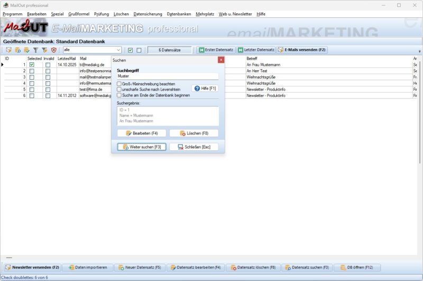
Task: Open the 'alle' filter dropdown
Action: pos(118,50)
